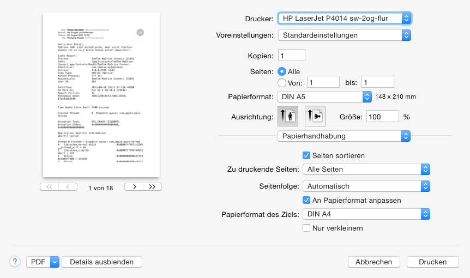The height and width of the screenshot is (278, 470).
Task: Advance to next preview page
Action: pyautogui.click(x=134, y=187)
